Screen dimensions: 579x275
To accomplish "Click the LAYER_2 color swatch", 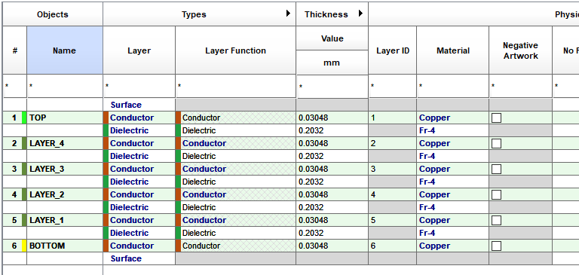I will point(24,194).
